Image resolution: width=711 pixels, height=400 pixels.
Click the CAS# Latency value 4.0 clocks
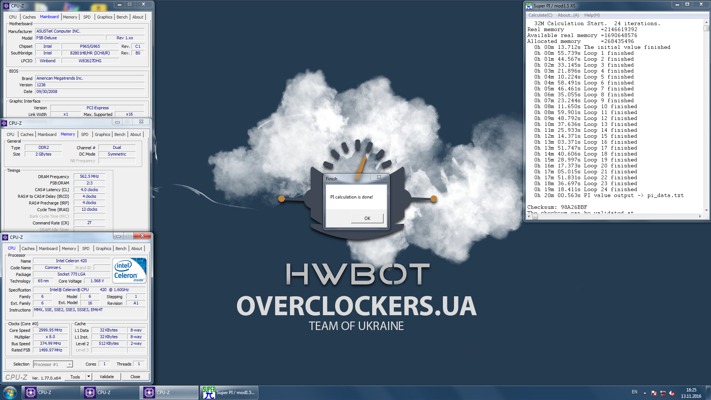point(89,190)
